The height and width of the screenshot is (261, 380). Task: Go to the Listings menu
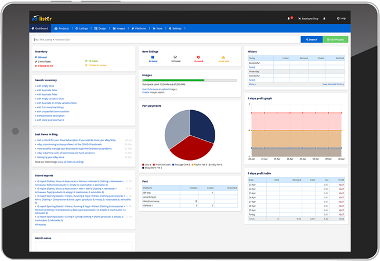click(x=81, y=28)
